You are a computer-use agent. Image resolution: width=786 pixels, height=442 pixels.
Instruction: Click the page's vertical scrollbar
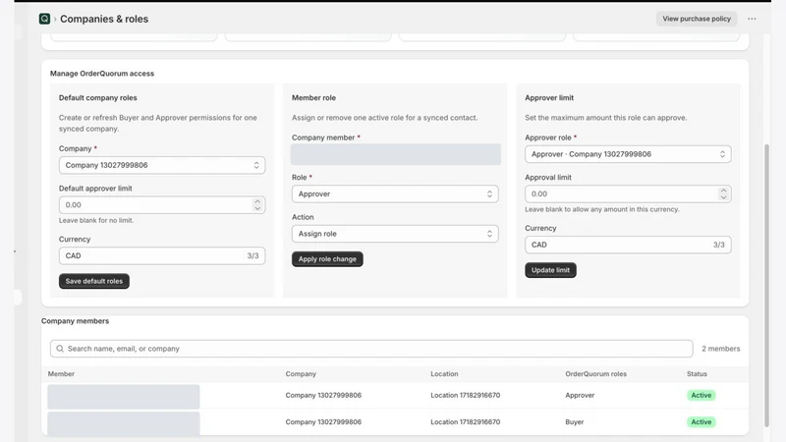pos(766,286)
